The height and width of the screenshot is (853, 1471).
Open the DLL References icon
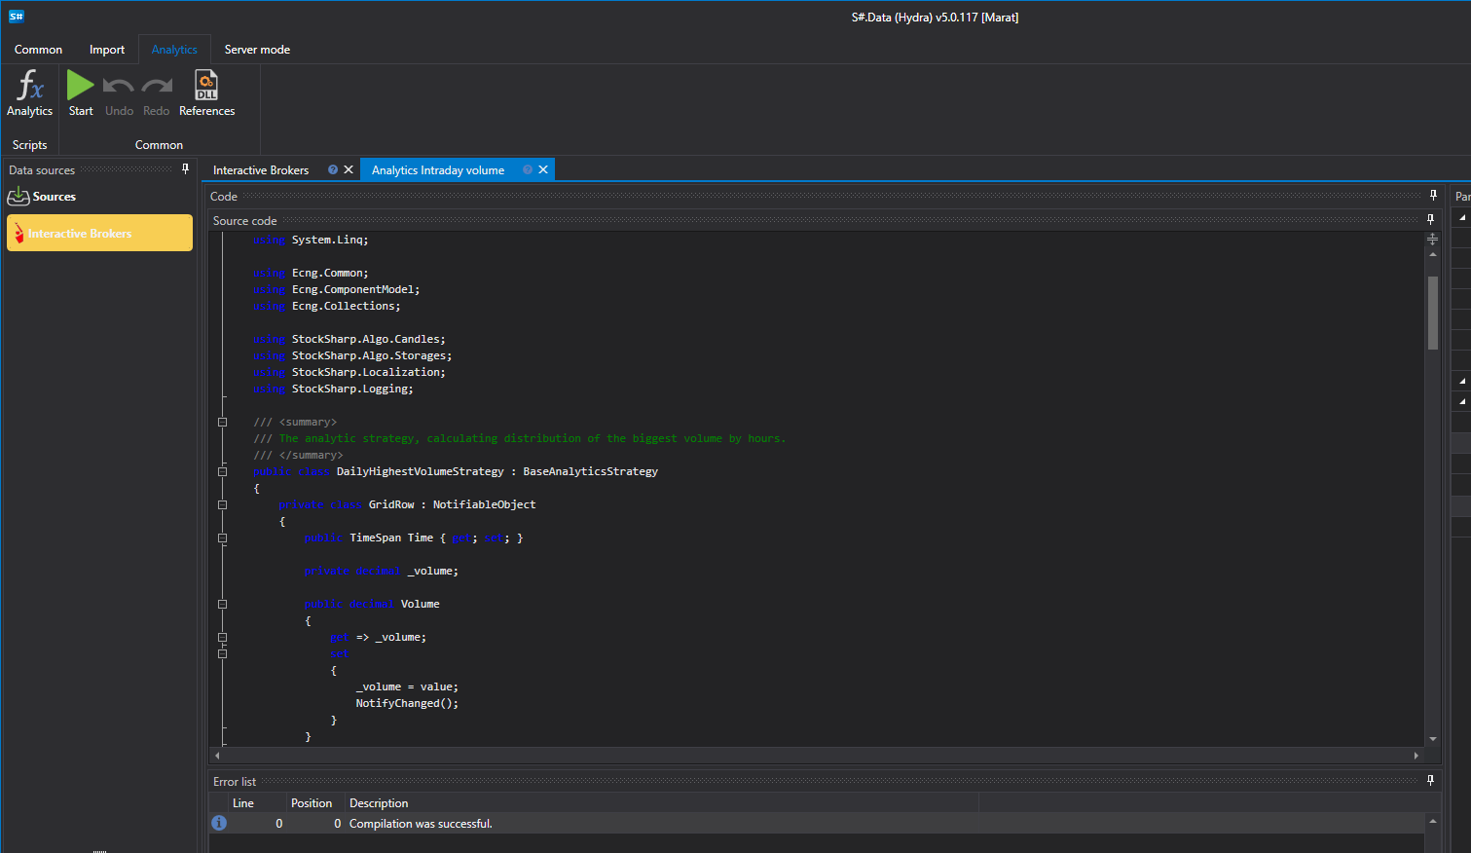click(206, 93)
